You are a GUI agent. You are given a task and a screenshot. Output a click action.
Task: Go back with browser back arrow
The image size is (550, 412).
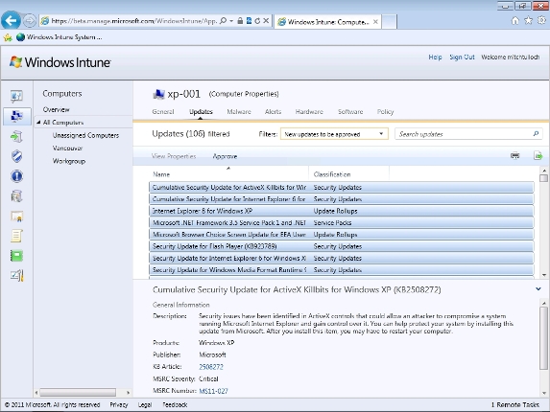(11, 21)
